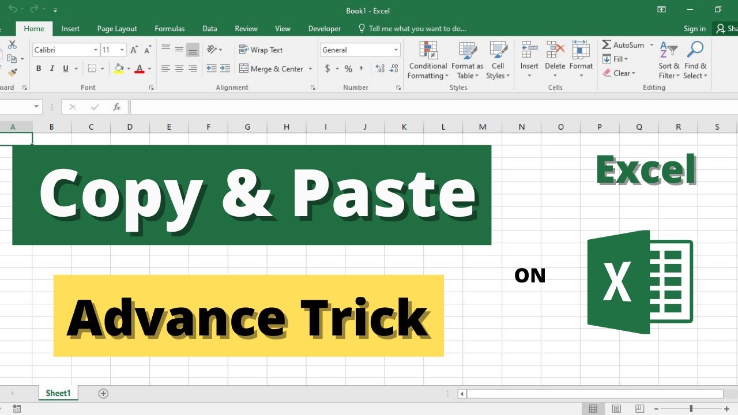
Task: Click the Undo arrow in Quick Access
Action: pyautogui.click(x=12, y=10)
